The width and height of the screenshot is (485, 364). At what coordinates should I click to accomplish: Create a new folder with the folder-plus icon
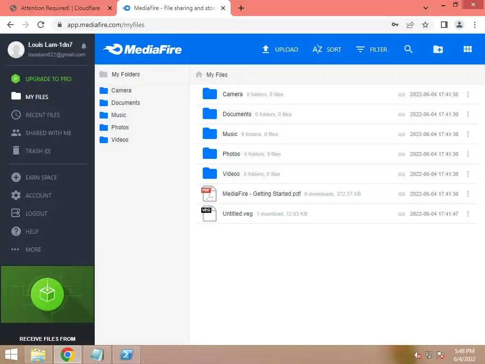pos(438,49)
